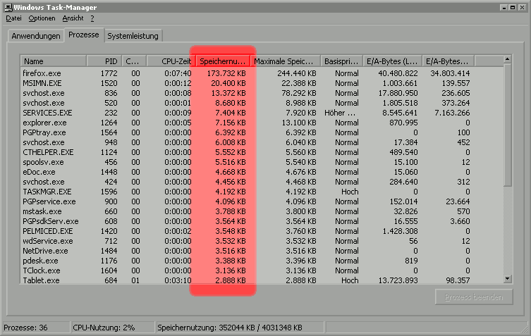Select svchost.exe with PID 520

pos(262,103)
